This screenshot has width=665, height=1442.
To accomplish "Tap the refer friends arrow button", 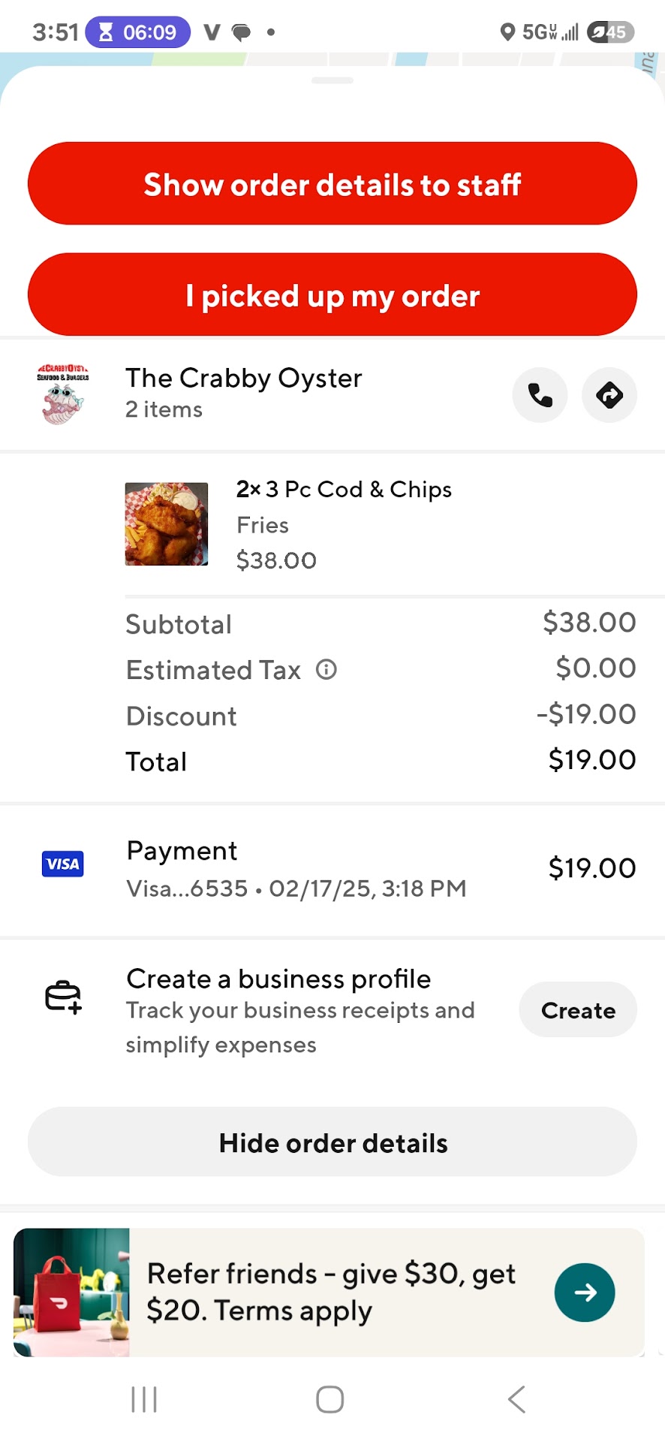I will point(585,1292).
